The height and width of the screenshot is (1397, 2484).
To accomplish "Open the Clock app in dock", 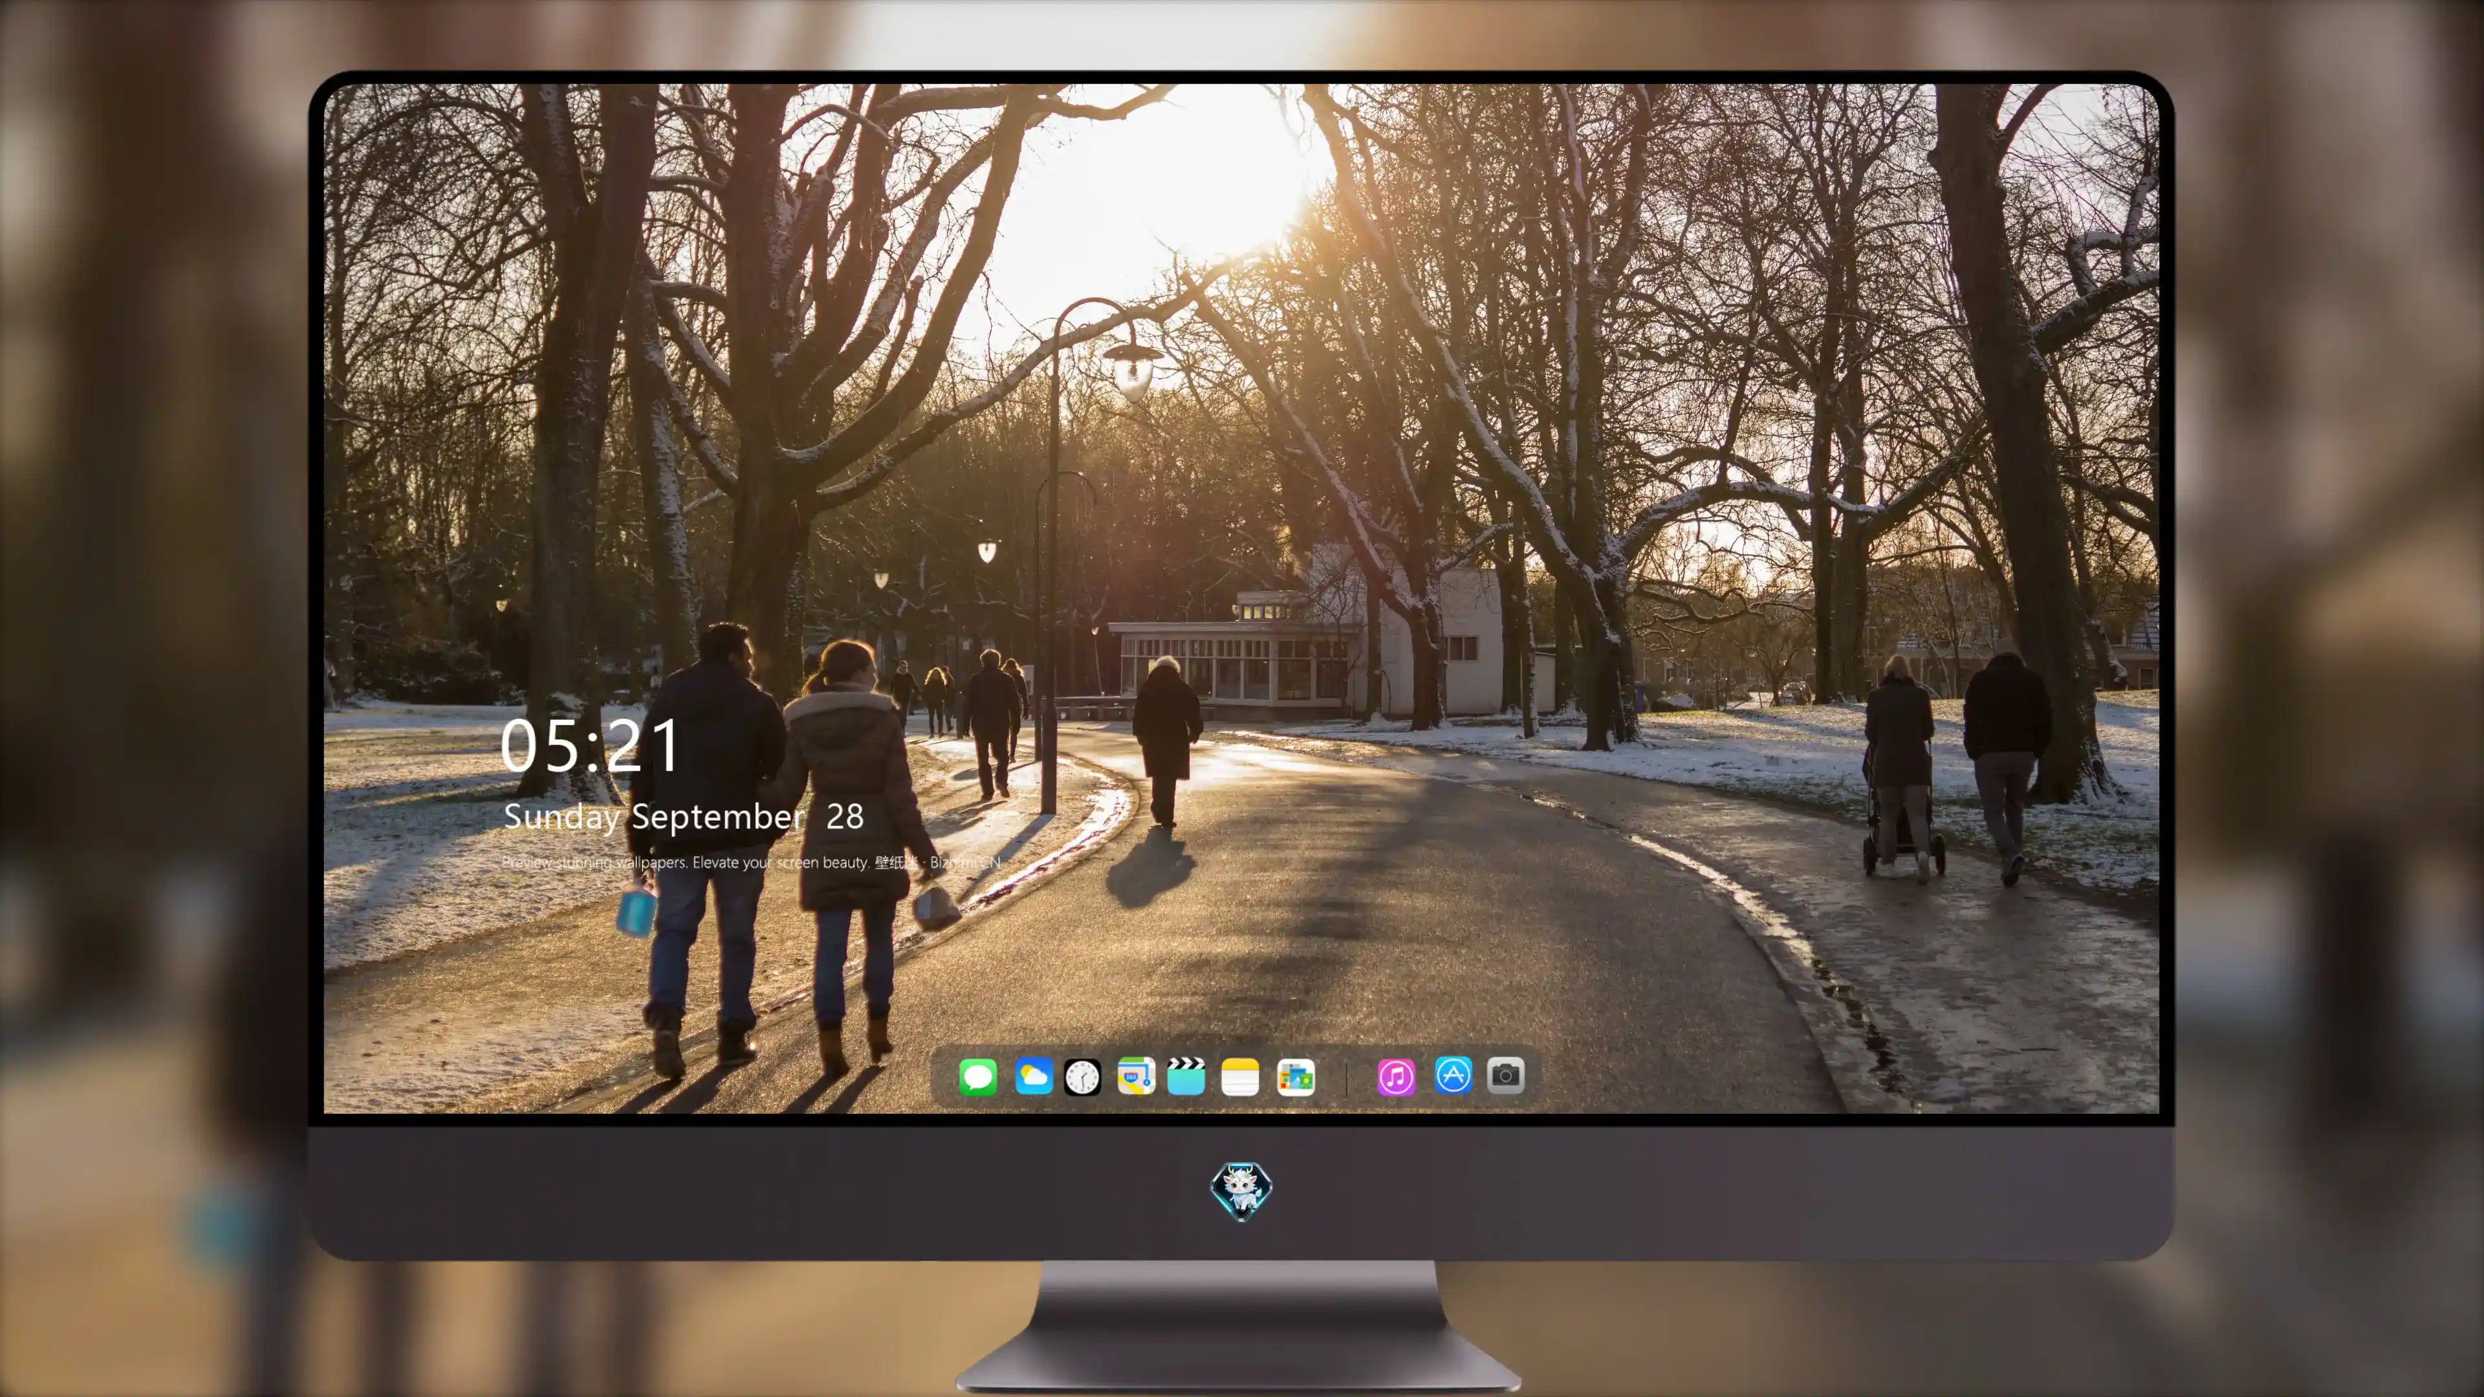I will 1082,1077.
